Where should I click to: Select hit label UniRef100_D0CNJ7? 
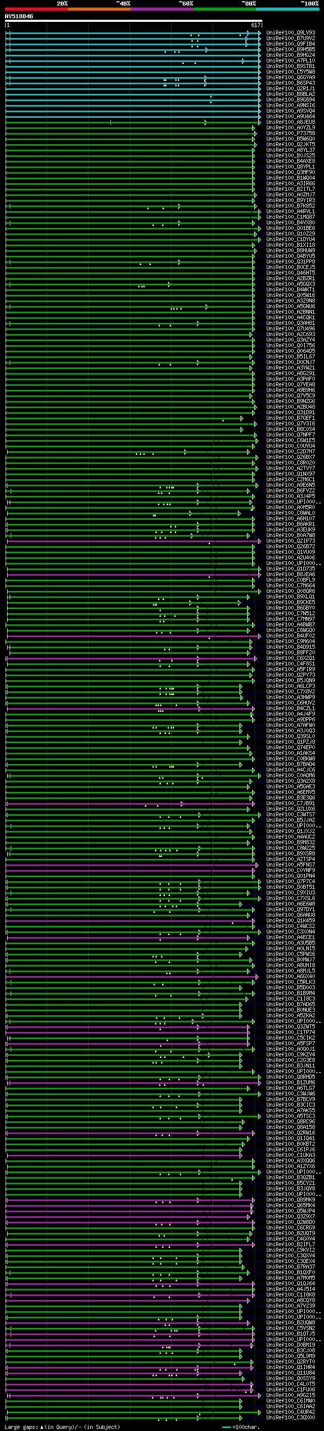point(291,362)
